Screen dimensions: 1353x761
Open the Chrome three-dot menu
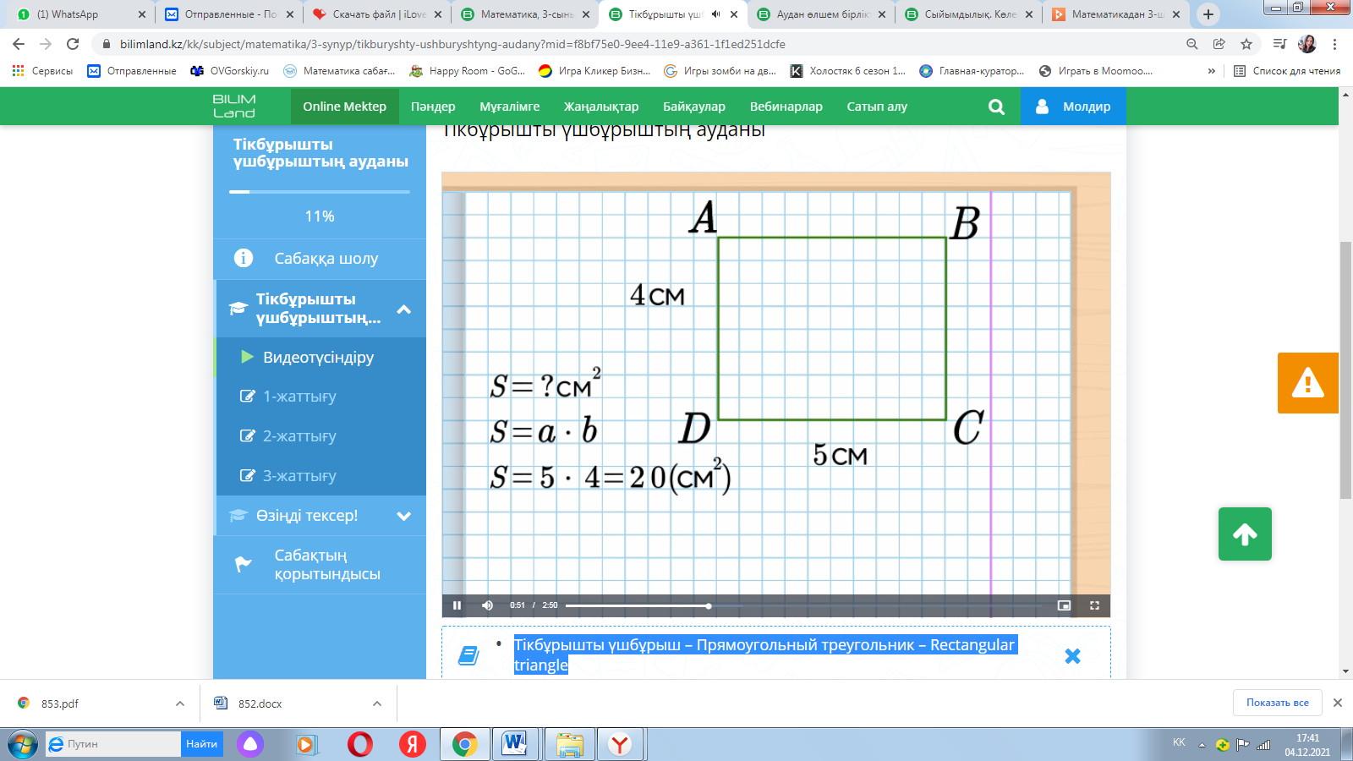click(x=1334, y=44)
